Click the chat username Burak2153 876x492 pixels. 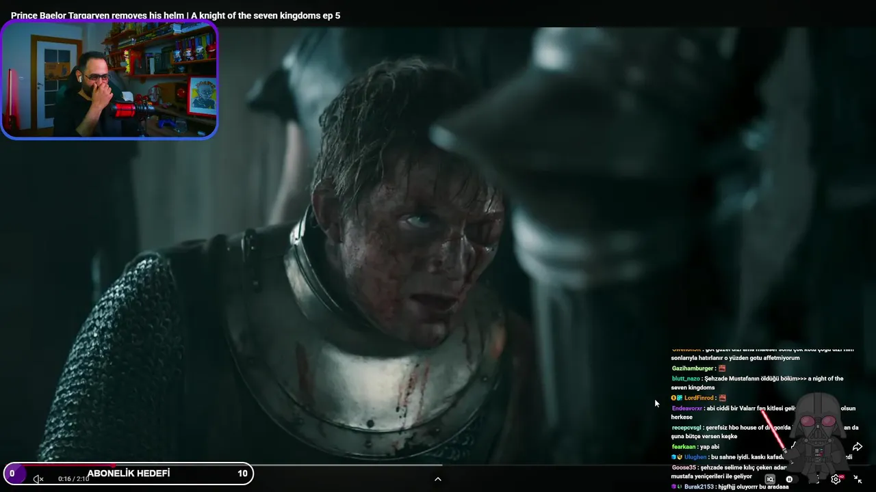699,487
